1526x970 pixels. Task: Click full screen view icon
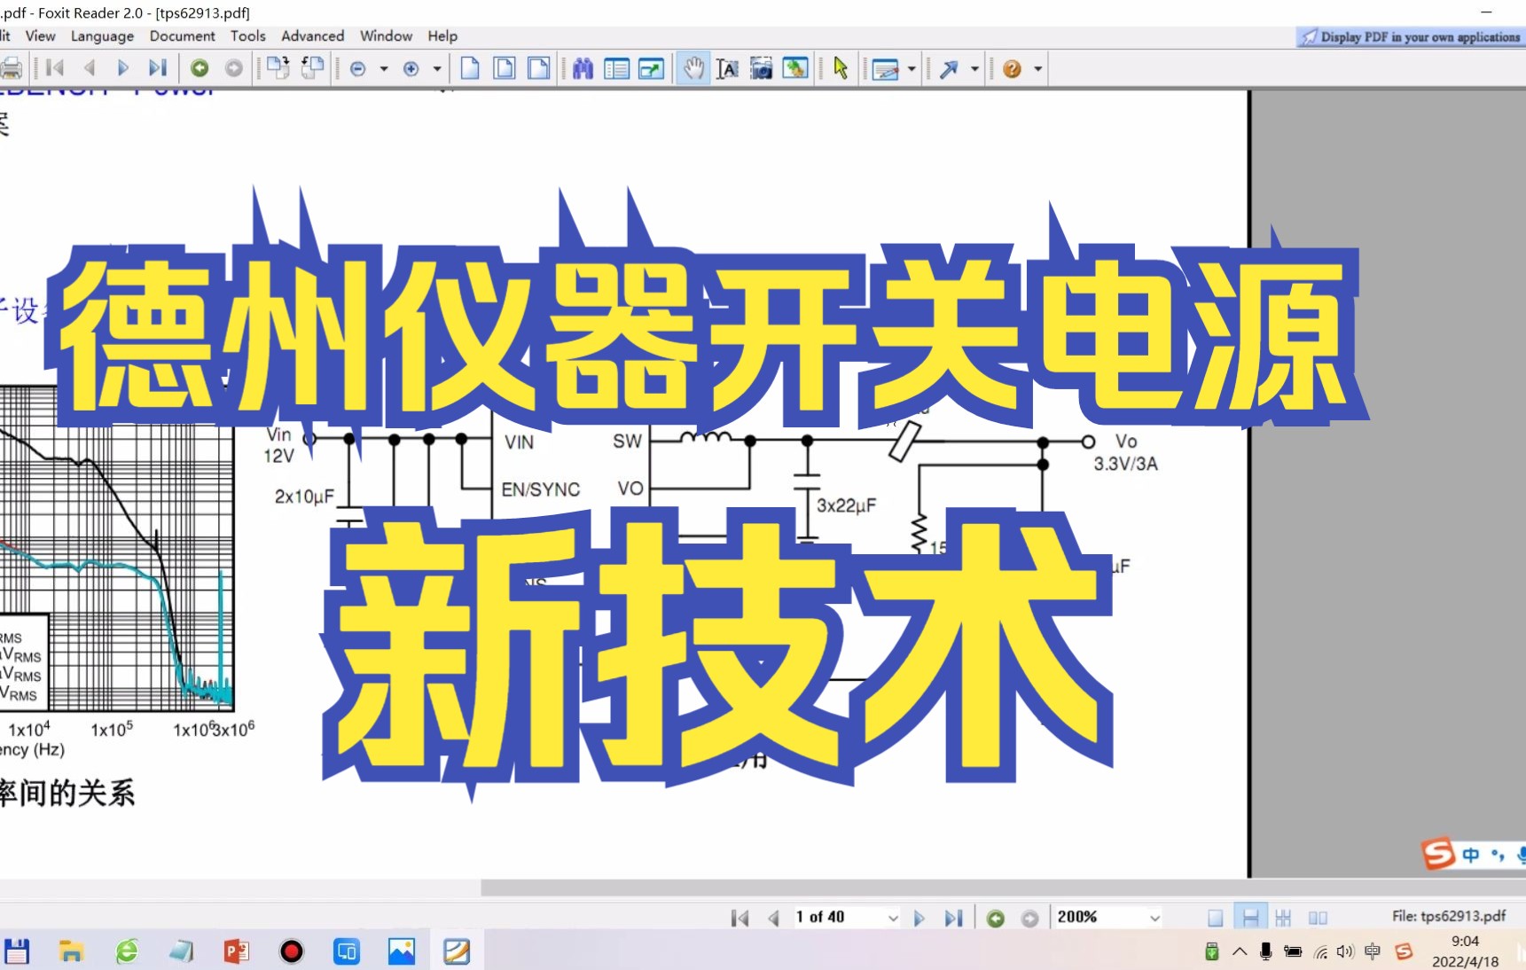coord(651,68)
